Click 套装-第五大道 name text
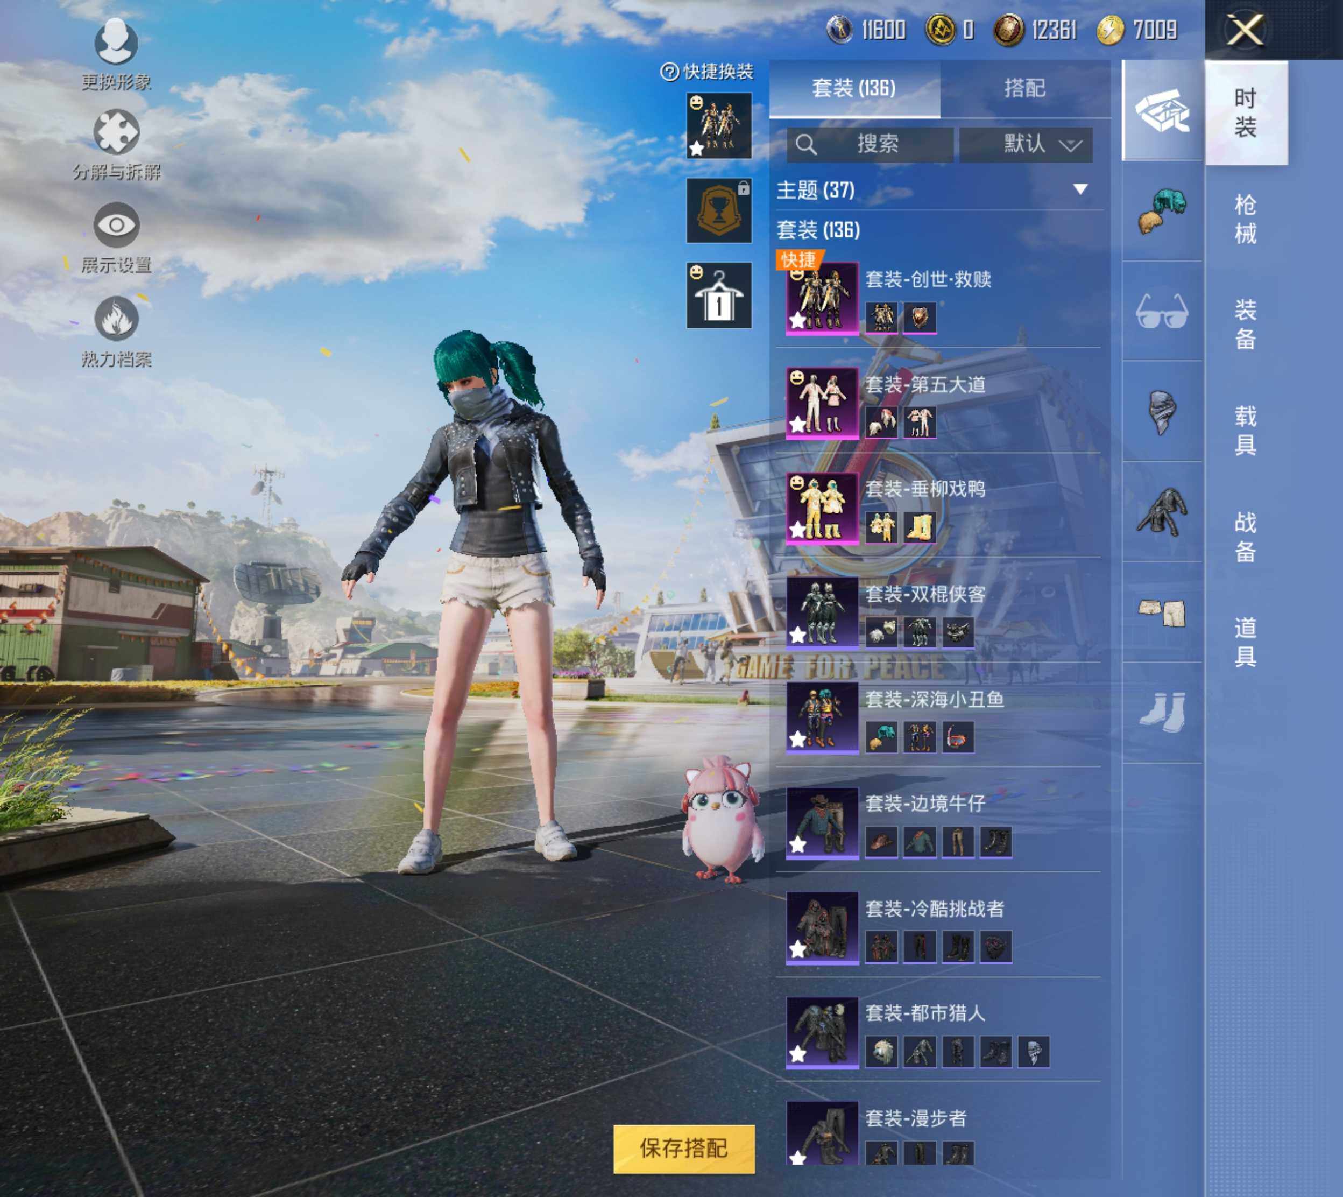 tap(925, 384)
